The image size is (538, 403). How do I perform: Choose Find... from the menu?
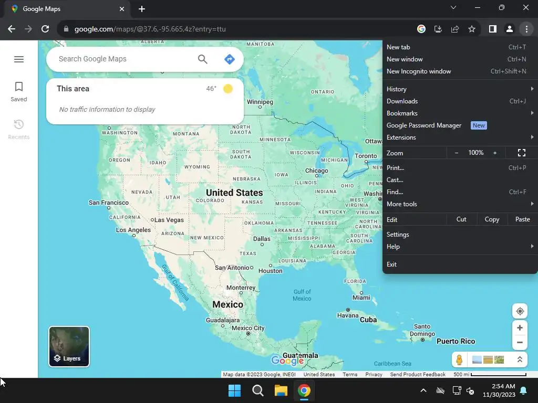click(x=460, y=192)
